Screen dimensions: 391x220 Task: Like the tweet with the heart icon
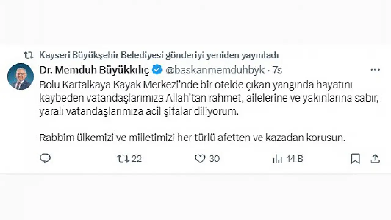(200, 158)
